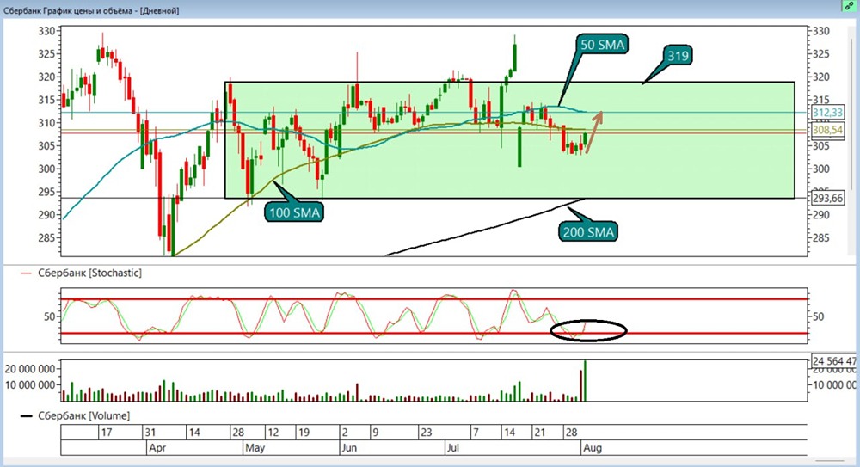The height and width of the screenshot is (467, 860).
Task: Click the "Сбербанк [Volume]" legend label
Action: click(x=84, y=416)
